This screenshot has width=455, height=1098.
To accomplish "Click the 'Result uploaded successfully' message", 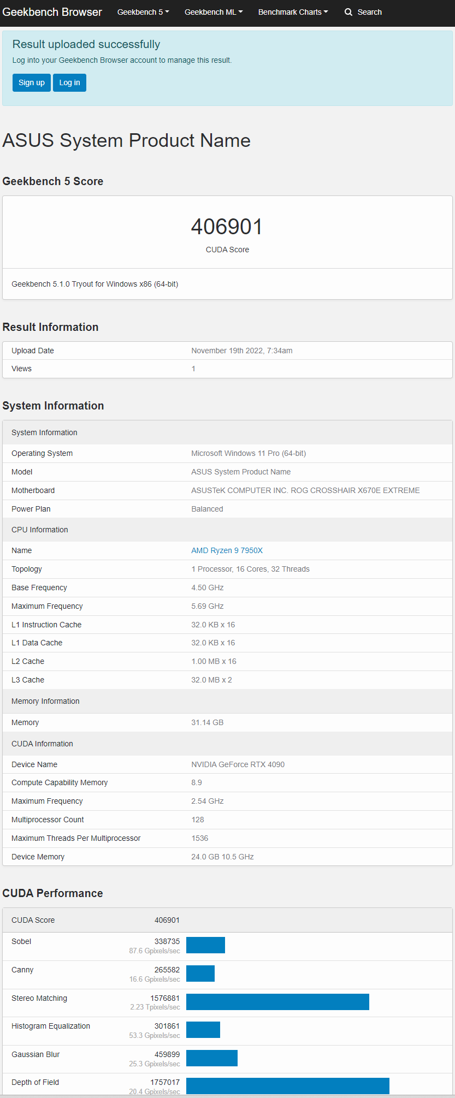I will click(x=86, y=44).
